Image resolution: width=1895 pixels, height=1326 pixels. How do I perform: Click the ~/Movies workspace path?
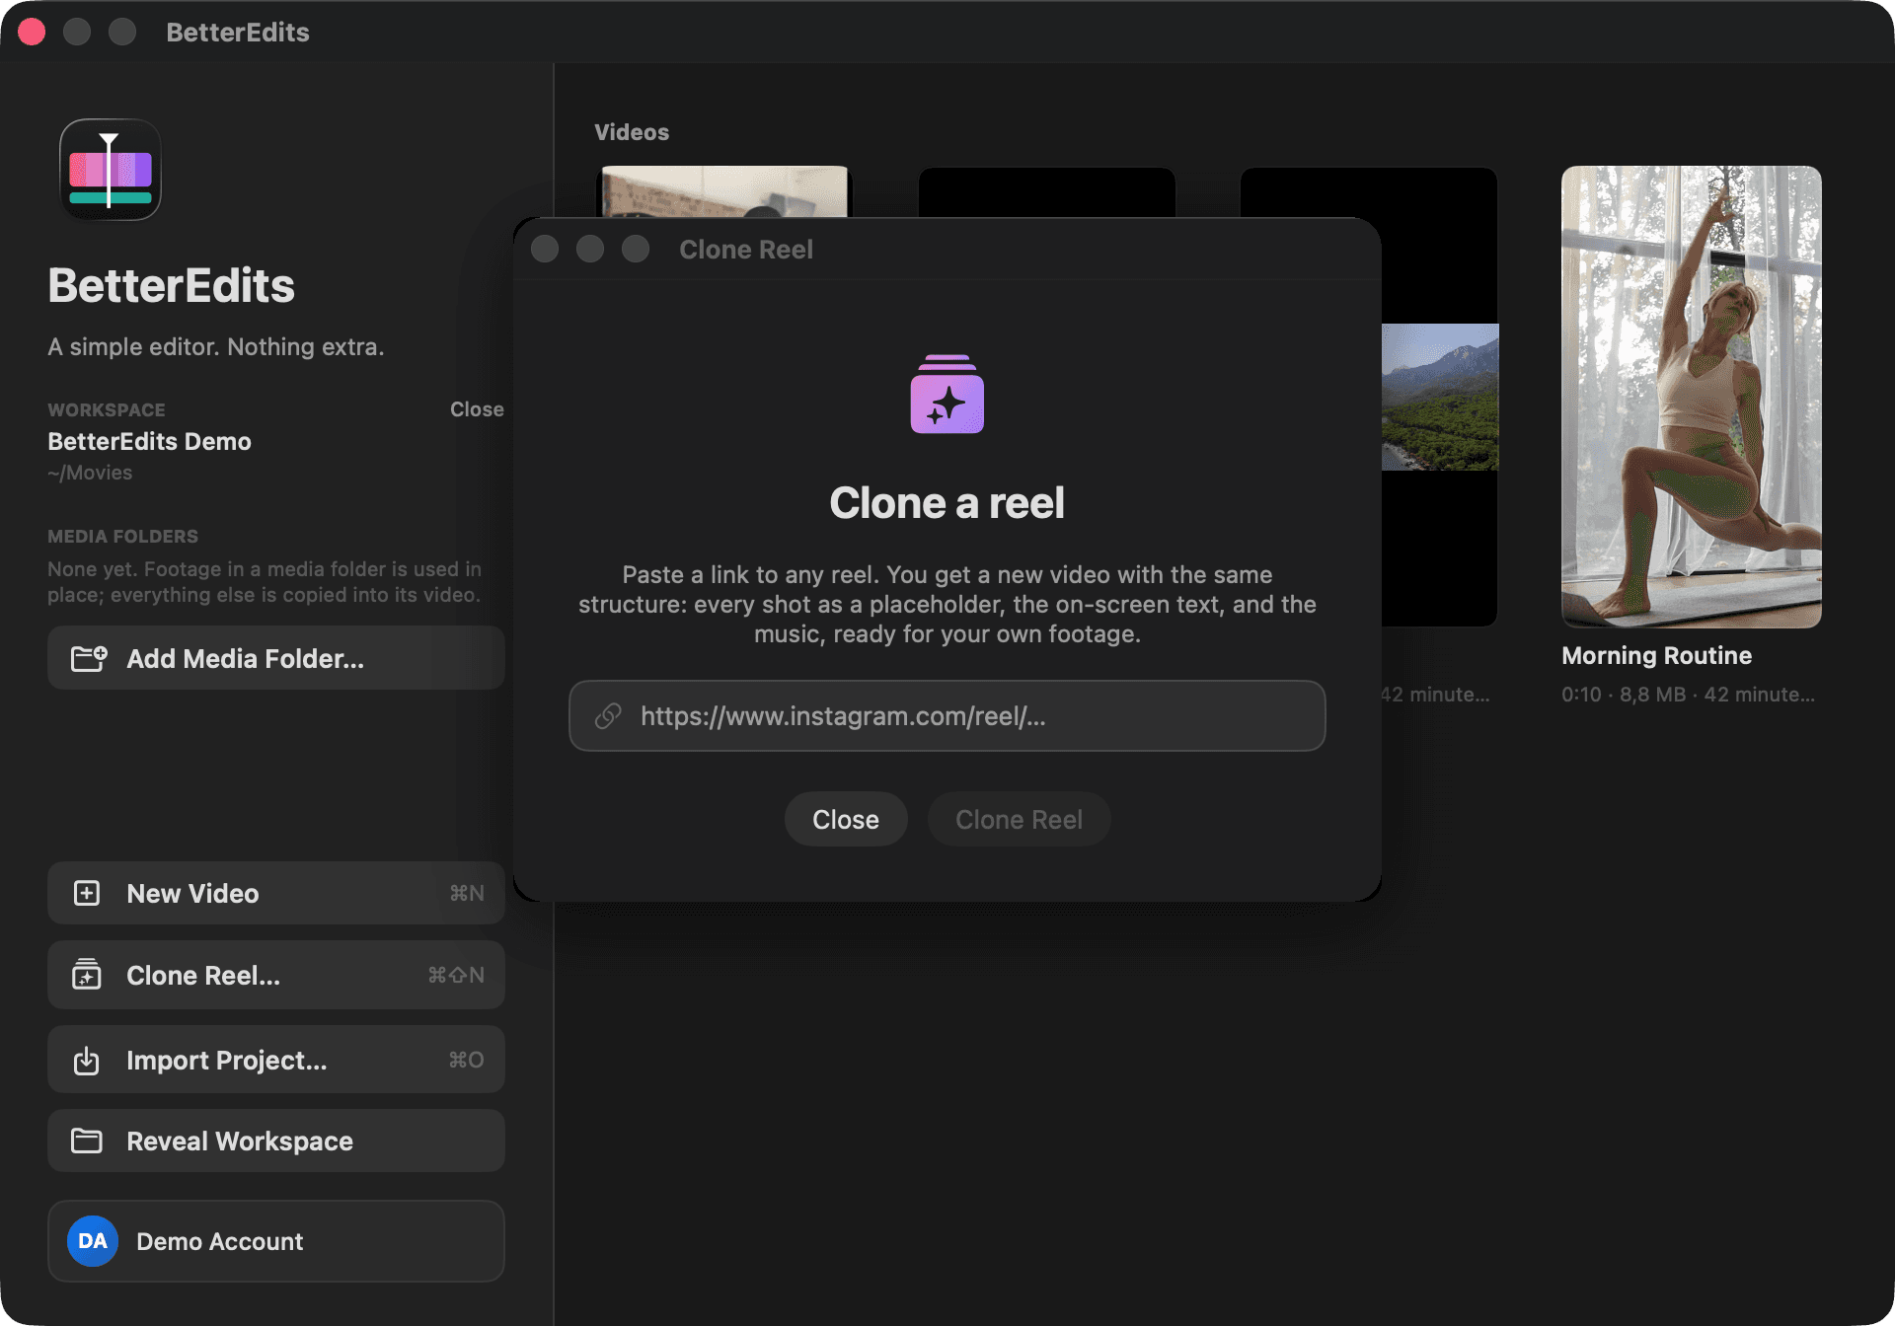(90, 473)
